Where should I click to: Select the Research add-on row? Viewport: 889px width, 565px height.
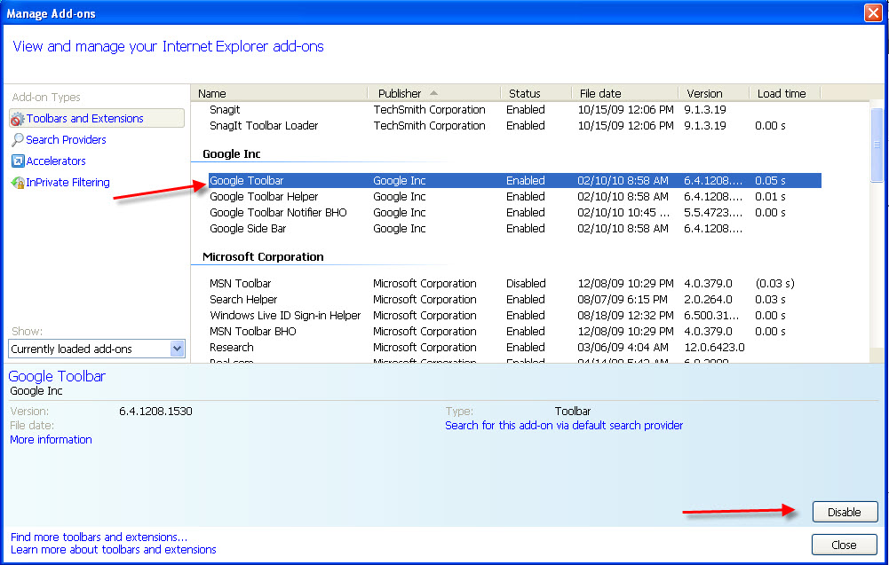pos(515,347)
